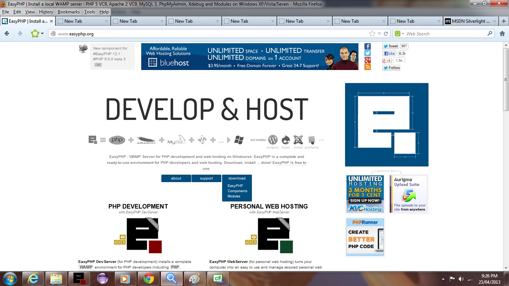Open the orange RSS feed icon
Screen dimensions: 509x286
point(367,67)
